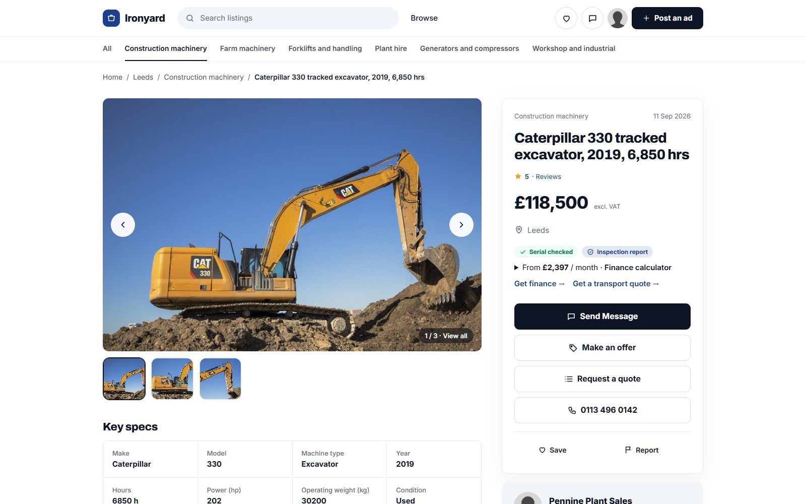Screen dimensions: 806x504
Task: Click the Machine type Excavator cell
Action: tap(340, 459)
